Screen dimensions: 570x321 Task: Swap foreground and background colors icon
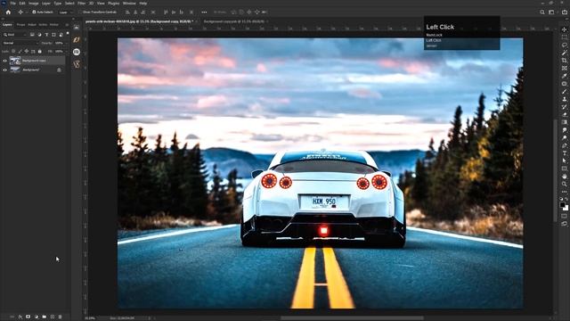point(566,200)
